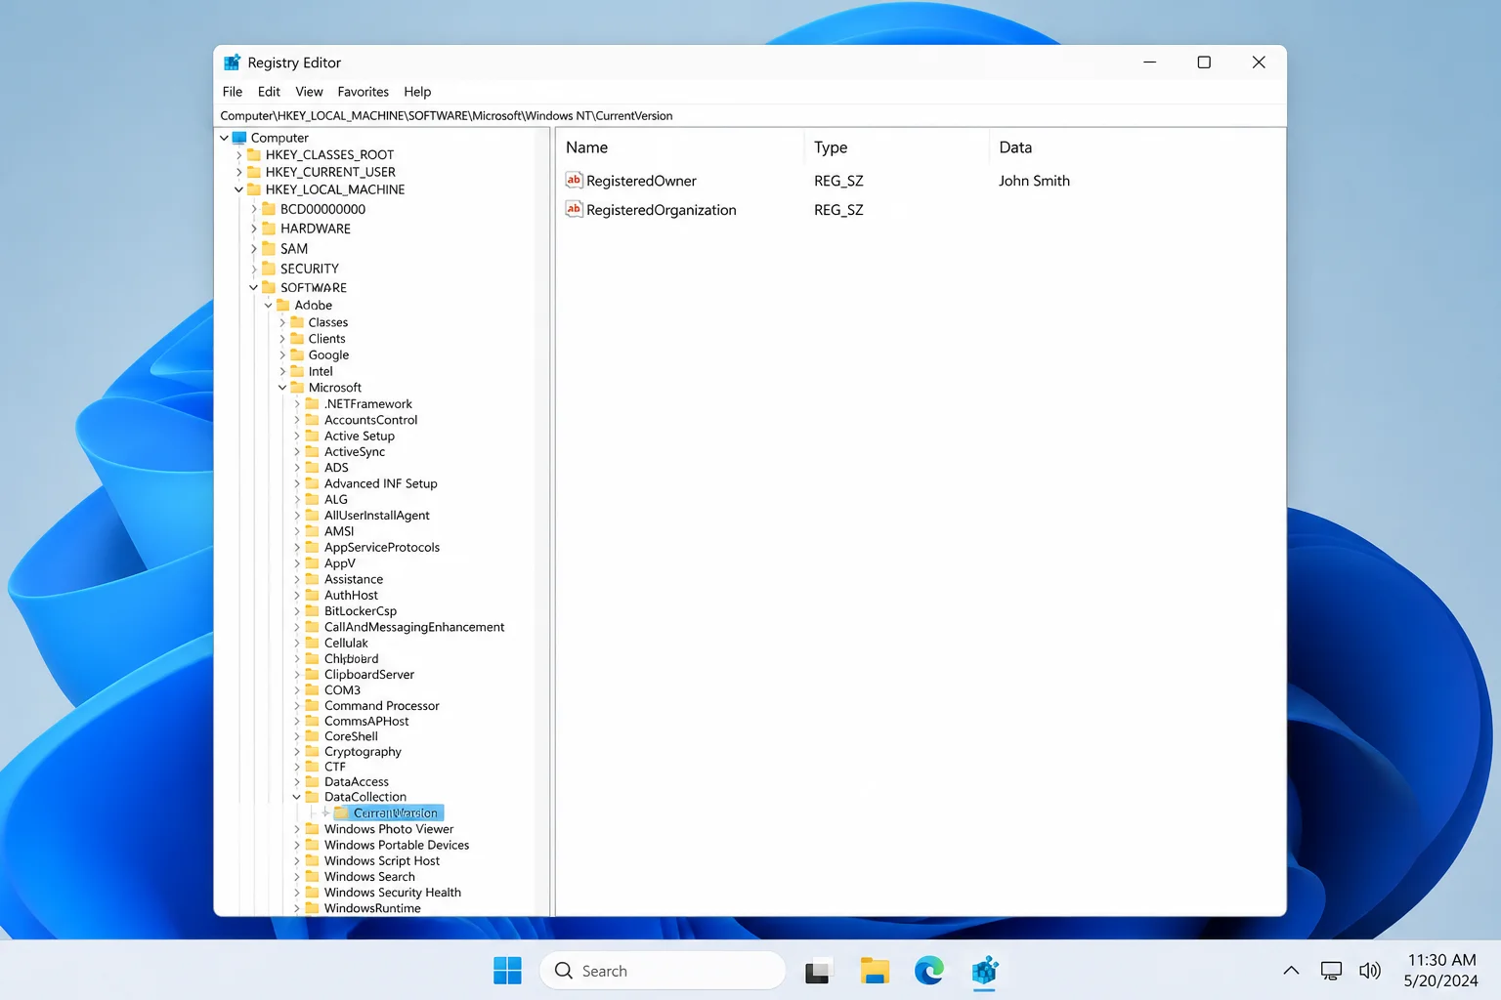Collapse the HKEY_LOCAL_MACHINE key

238,189
